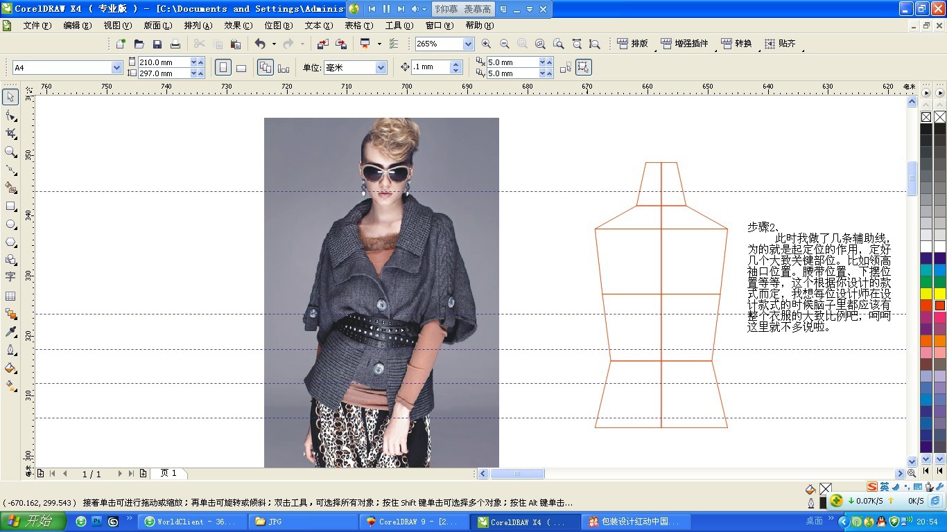947x532 pixels.
Task: Zoom in with magnifier plus icon
Action: pyautogui.click(x=486, y=44)
